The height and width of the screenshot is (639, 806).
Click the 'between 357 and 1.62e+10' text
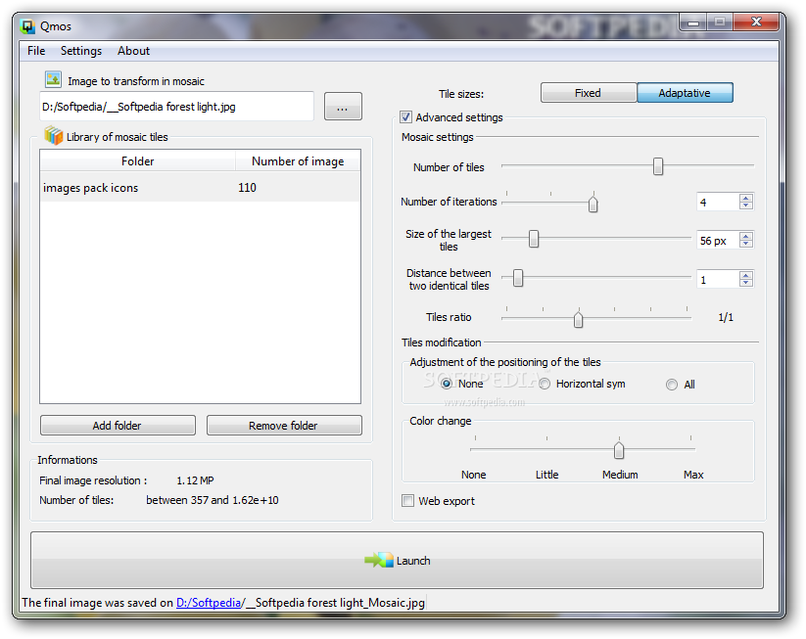(x=213, y=500)
